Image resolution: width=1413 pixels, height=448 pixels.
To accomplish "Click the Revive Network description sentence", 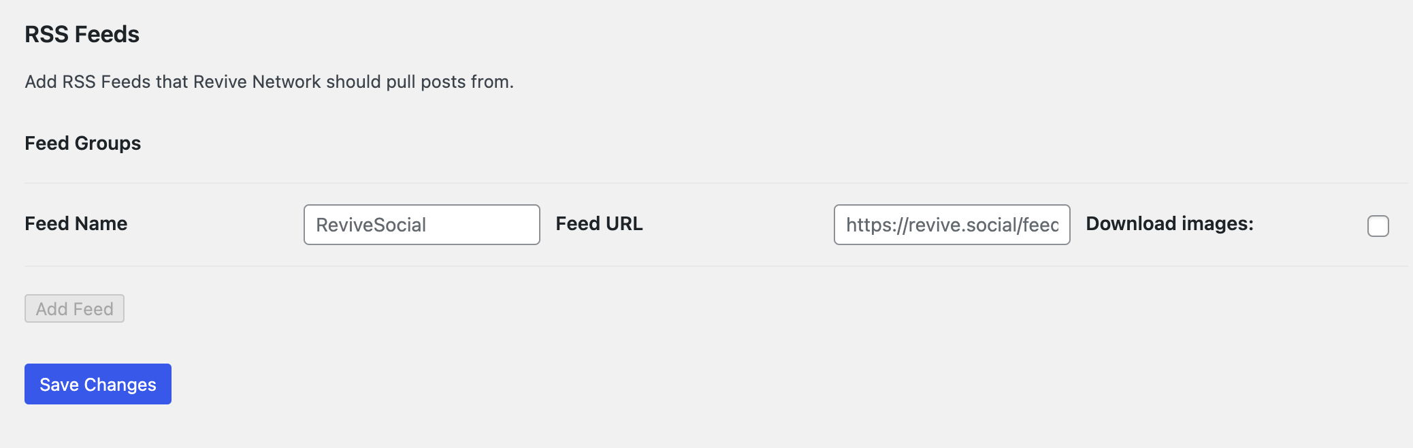I will coord(269,82).
